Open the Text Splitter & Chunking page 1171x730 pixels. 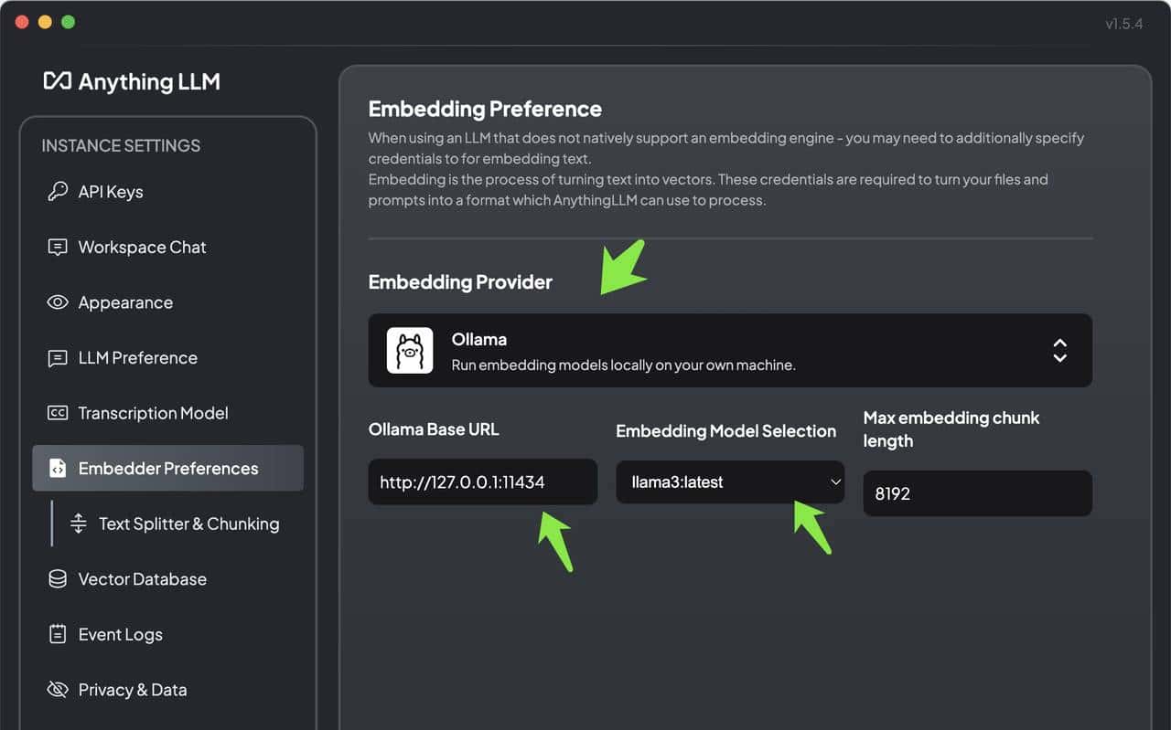[x=188, y=524]
